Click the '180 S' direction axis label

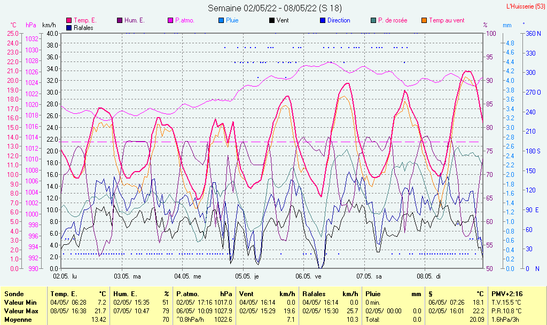point(533,151)
